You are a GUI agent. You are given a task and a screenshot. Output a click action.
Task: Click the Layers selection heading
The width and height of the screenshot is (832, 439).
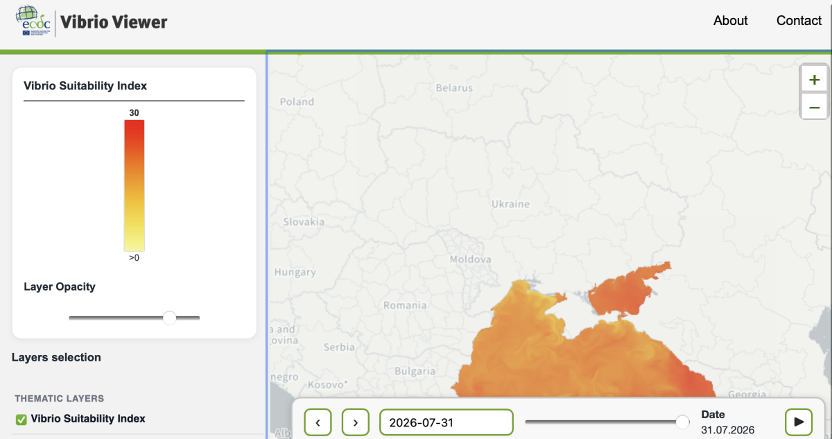[56, 358]
